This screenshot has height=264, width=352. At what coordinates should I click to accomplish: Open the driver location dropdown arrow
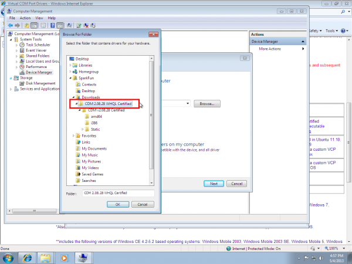(x=188, y=103)
